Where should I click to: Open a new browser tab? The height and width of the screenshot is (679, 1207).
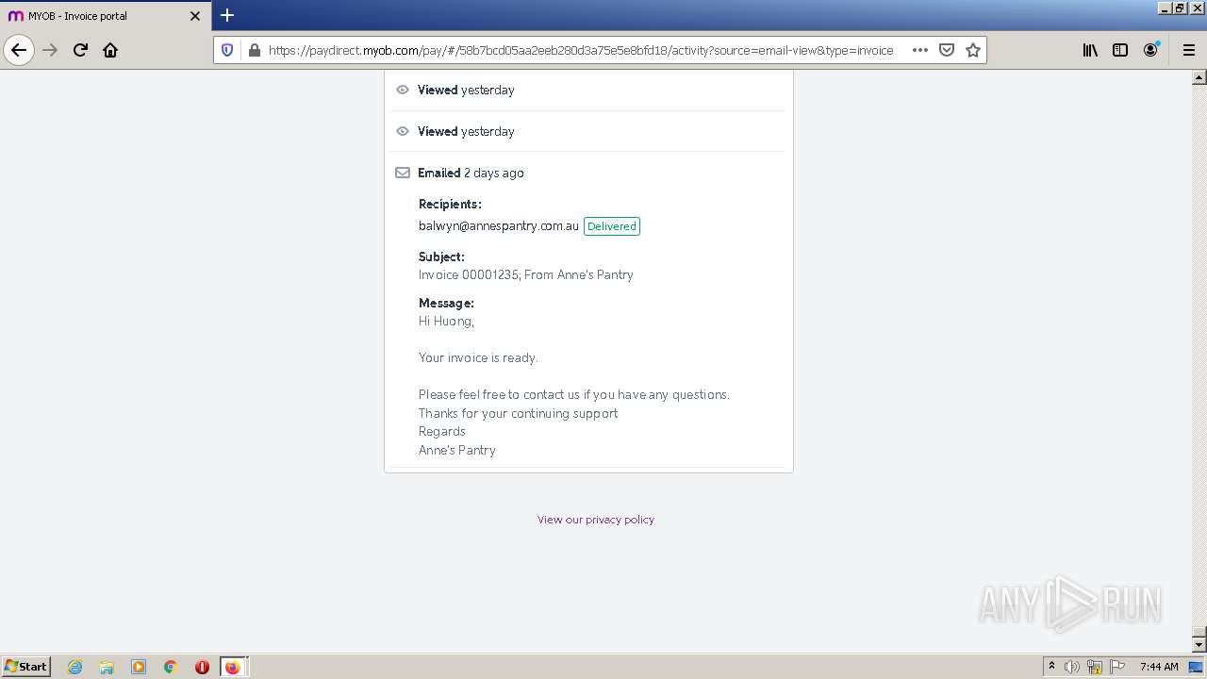[227, 15]
